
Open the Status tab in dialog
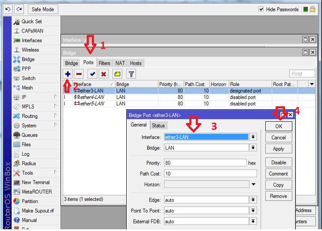158,126
